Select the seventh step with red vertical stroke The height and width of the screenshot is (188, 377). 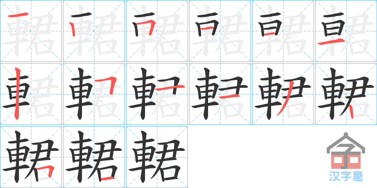pyautogui.click(x=31, y=94)
